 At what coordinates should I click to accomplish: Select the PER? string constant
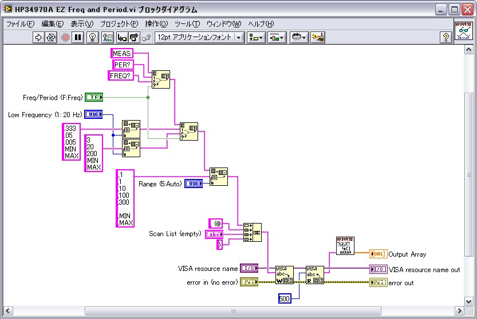123,65
